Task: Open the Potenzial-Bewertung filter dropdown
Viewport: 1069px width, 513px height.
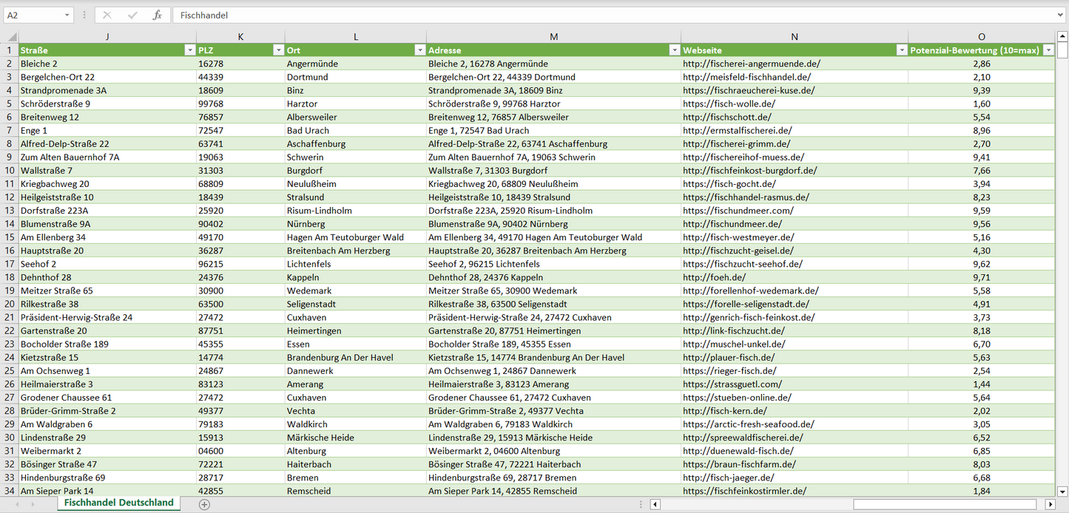Action: 1048,50
